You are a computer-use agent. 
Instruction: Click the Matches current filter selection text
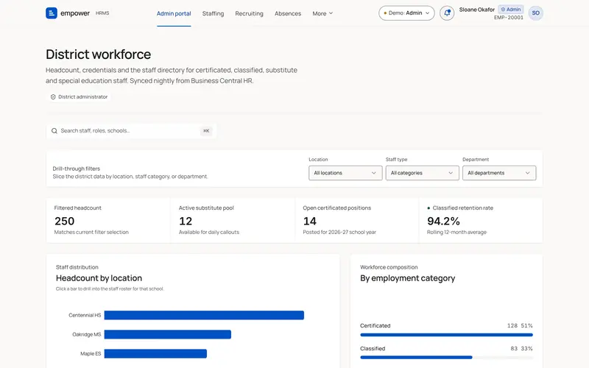tap(91, 232)
